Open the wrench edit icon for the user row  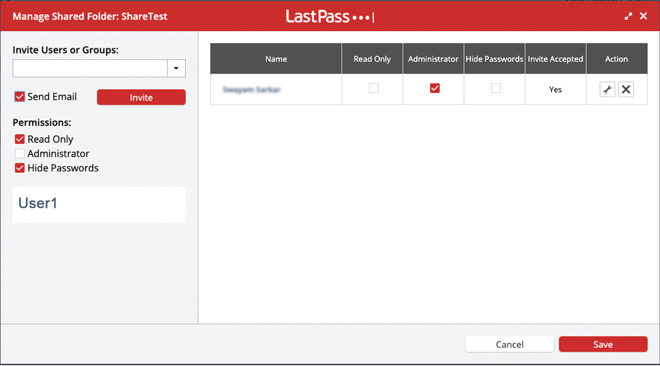[x=607, y=89]
